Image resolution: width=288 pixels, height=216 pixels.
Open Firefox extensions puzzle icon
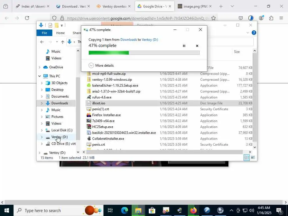pos(271,18)
